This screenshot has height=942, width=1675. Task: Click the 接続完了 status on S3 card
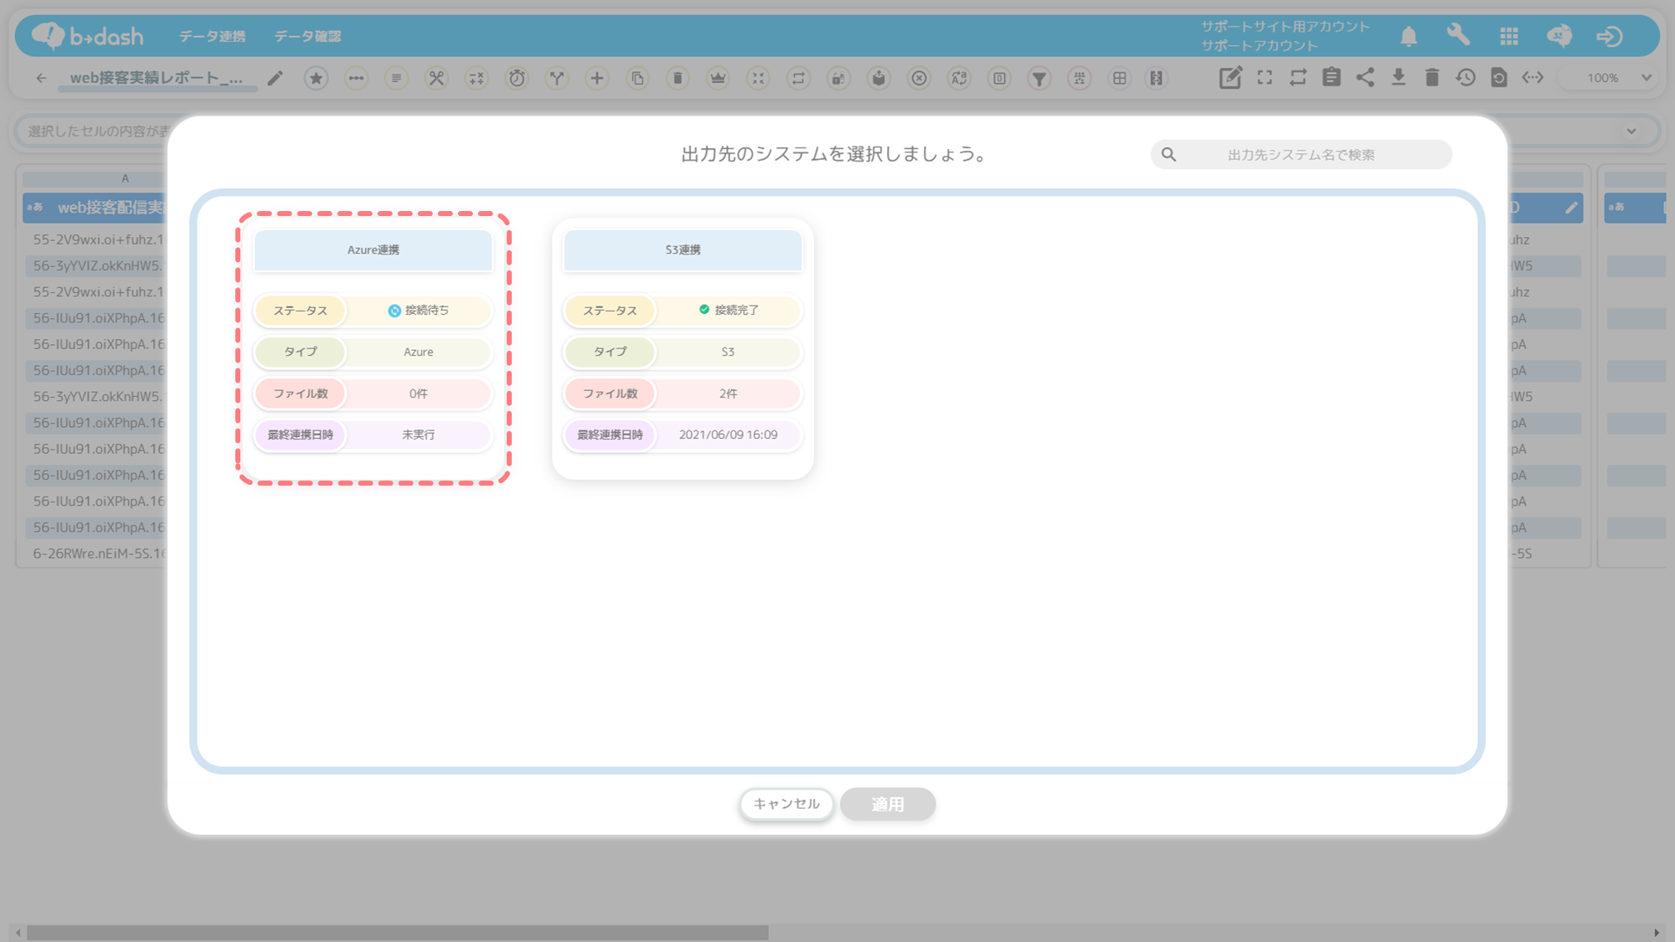pyautogui.click(x=729, y=311)
